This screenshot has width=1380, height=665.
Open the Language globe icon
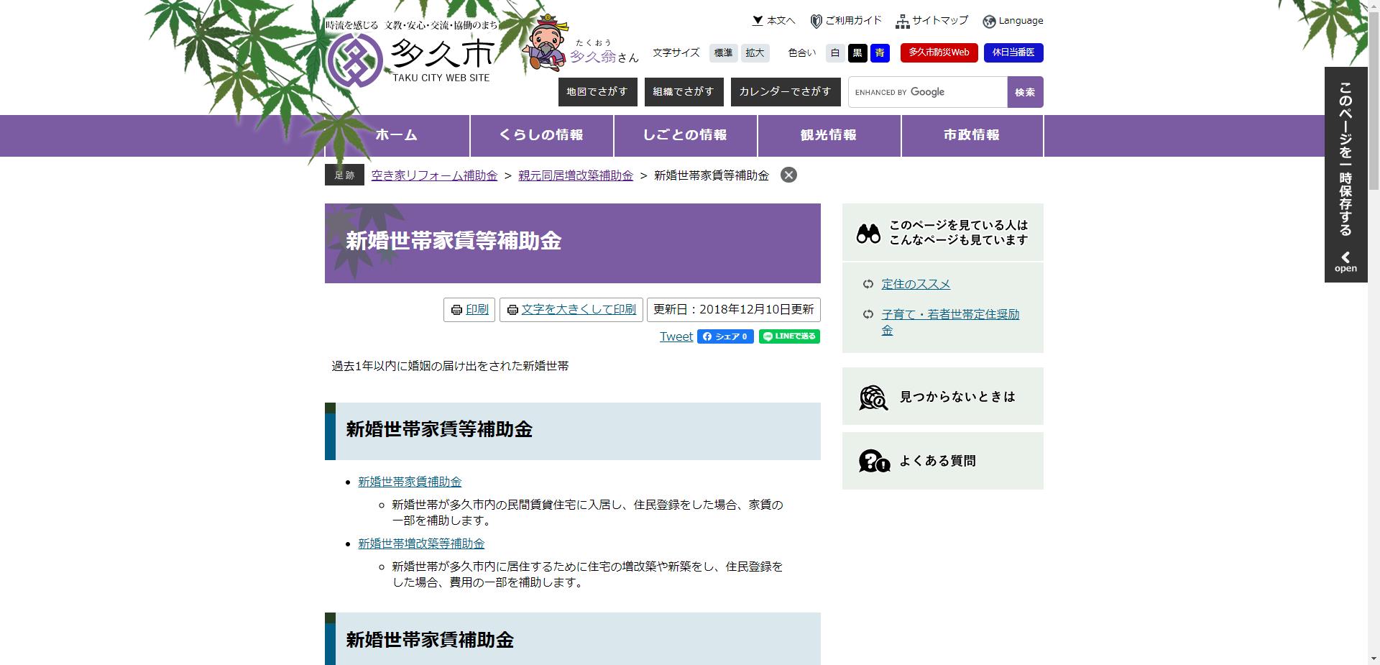click(x=989, y=20)
